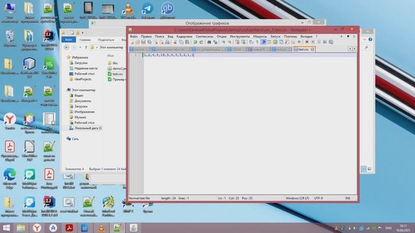Click the Paste toolbar icon
Viewport: 415px width, 233px height.
187,42
